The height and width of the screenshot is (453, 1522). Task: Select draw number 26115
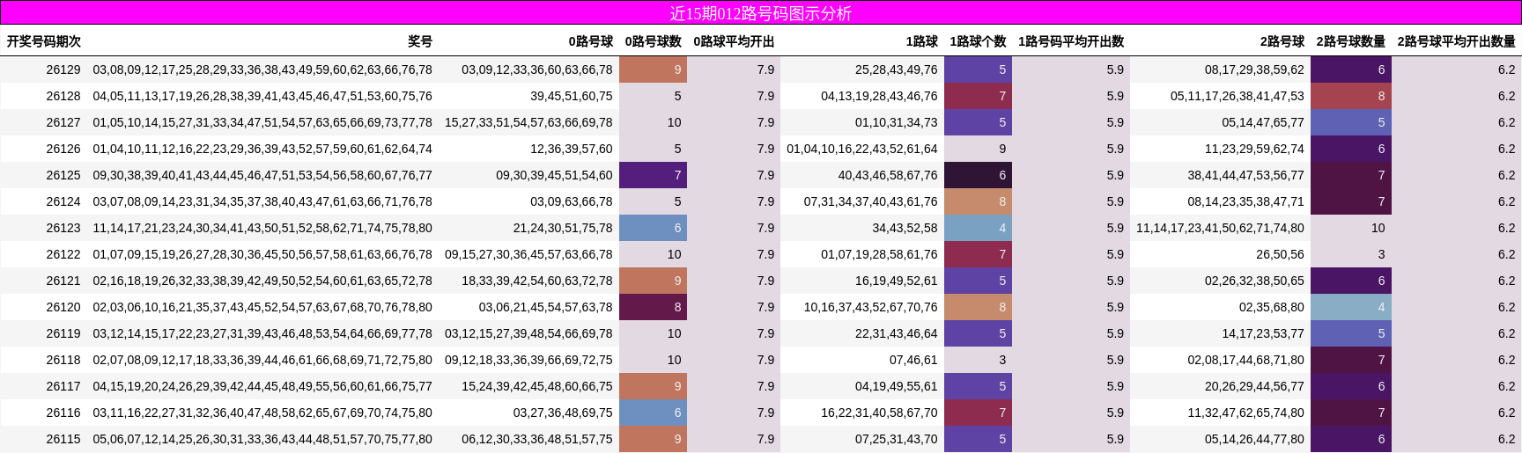point(63,439)
